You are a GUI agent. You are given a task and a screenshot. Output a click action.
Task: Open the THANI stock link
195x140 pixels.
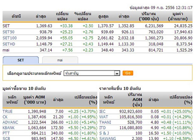click(x=105, y=122)
